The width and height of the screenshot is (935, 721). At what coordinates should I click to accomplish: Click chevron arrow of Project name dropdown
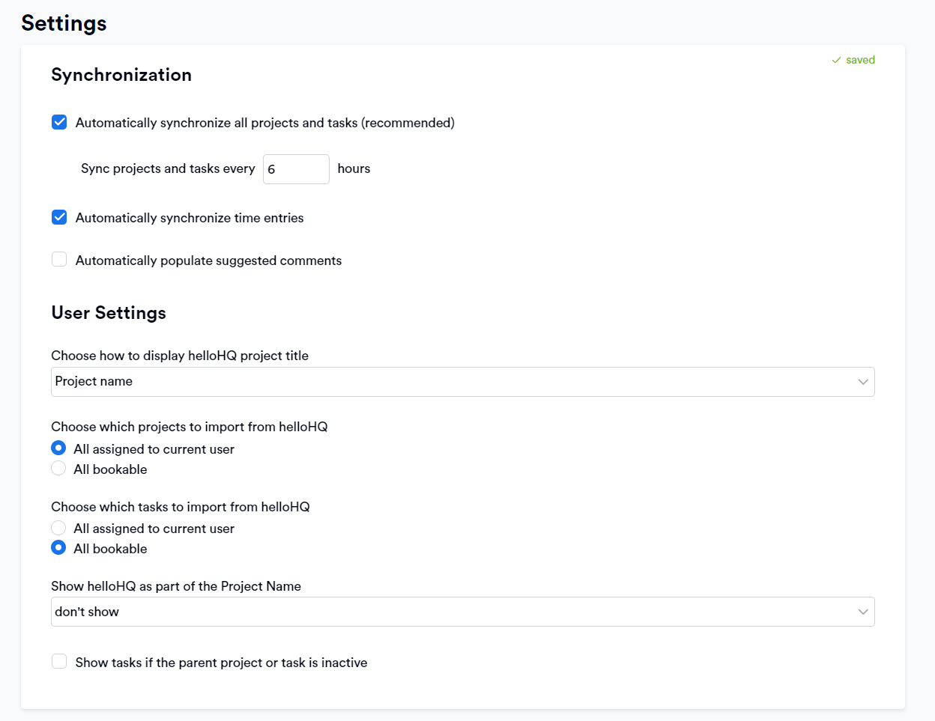[x=863, y=382]
